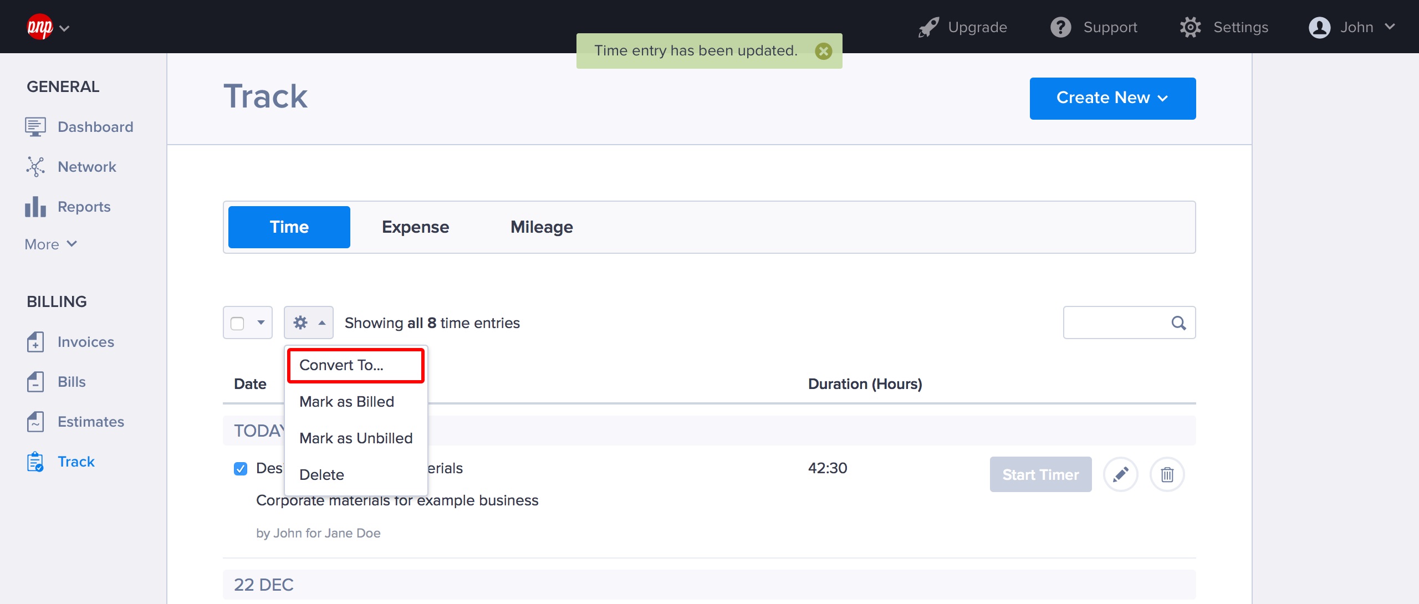Go to Network in sidebar
The height and width of the screenshot is (604, 1419).
point(86,167)
